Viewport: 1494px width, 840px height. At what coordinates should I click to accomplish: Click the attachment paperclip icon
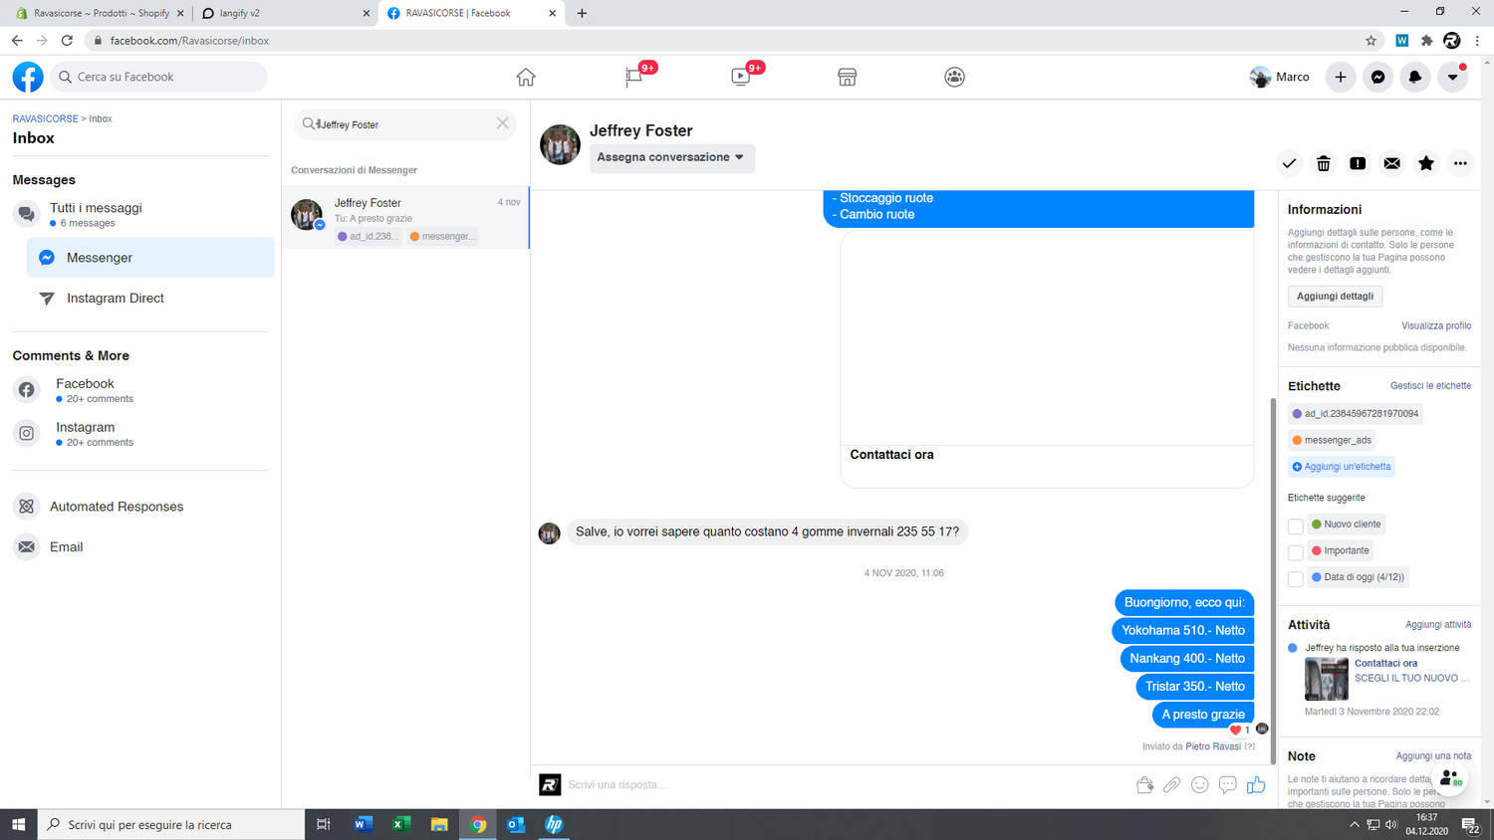click(1172, 785)
